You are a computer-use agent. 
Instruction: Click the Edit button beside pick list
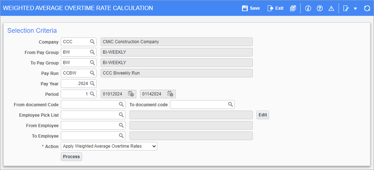tap(263, 115)
